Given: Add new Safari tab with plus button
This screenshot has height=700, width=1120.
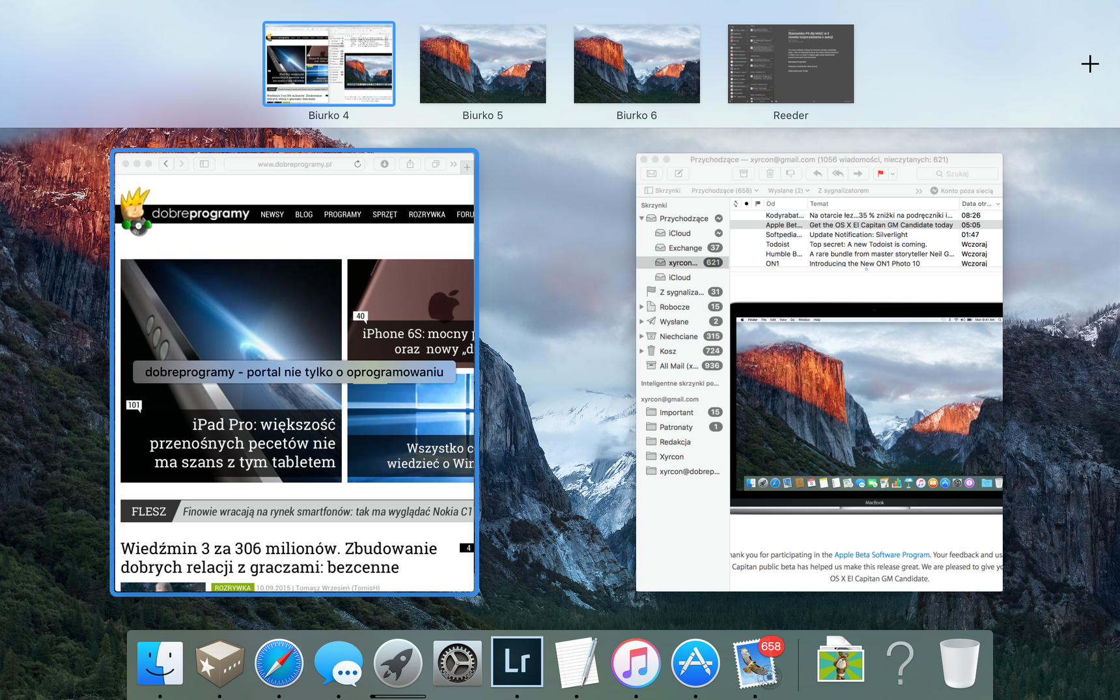Looking at the screenshot, I should coord(467,167).
